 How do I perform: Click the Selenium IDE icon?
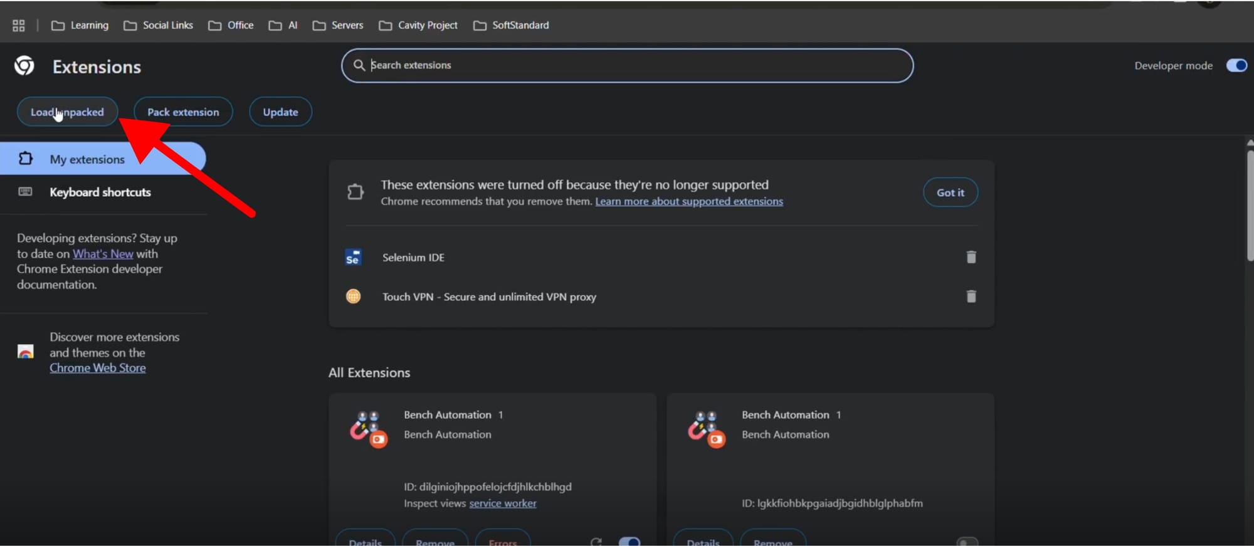[x=353, y=257]
